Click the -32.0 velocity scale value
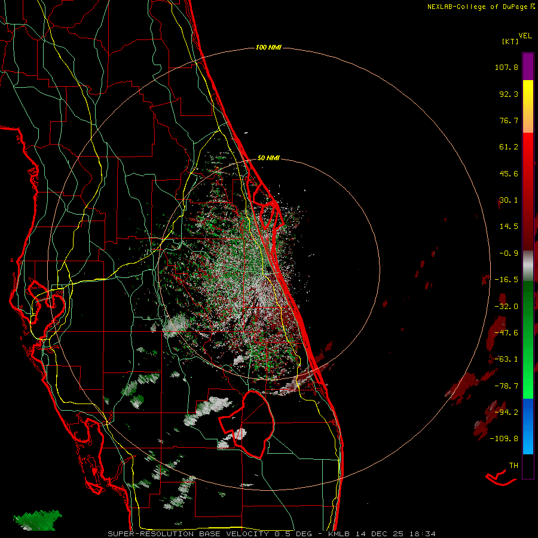This screenshot has width=538, height=538. click(x=506, y=307)
